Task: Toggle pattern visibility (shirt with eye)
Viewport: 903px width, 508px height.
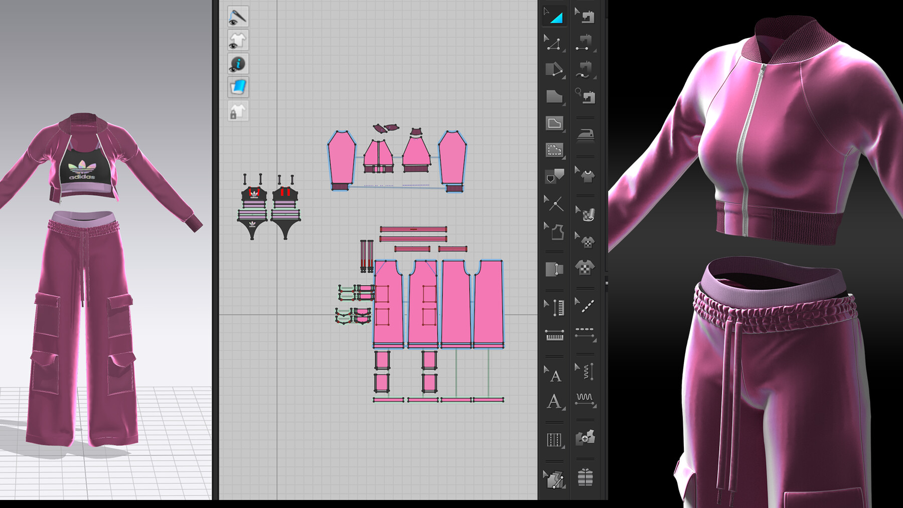Action: 237,40
